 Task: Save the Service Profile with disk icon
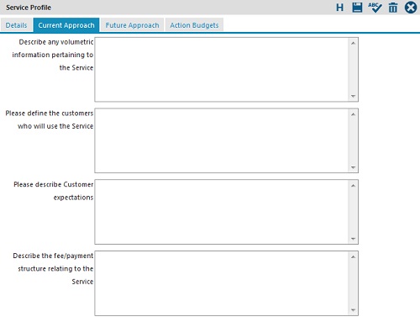coord(357,8)
